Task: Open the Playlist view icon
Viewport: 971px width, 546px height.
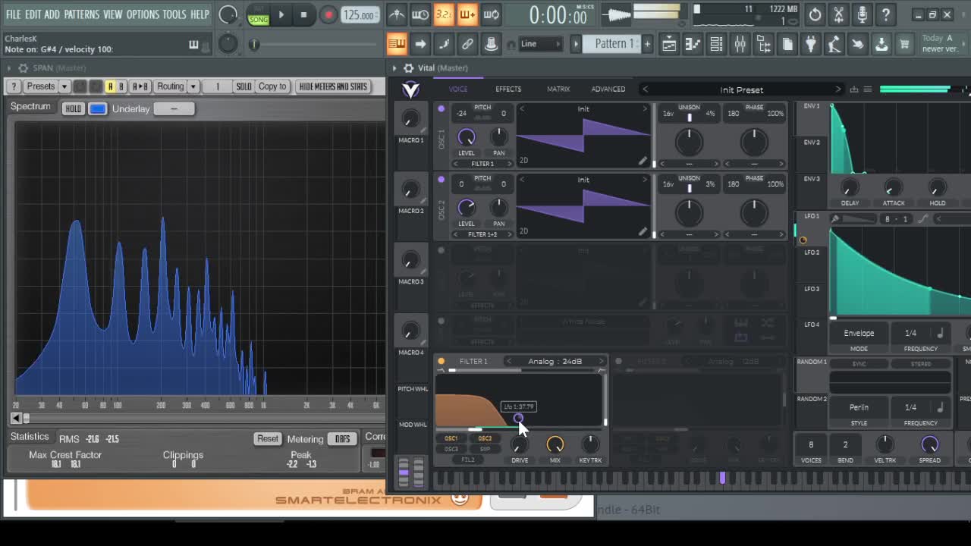Action: pyautogui.click(x=669, y=44)
